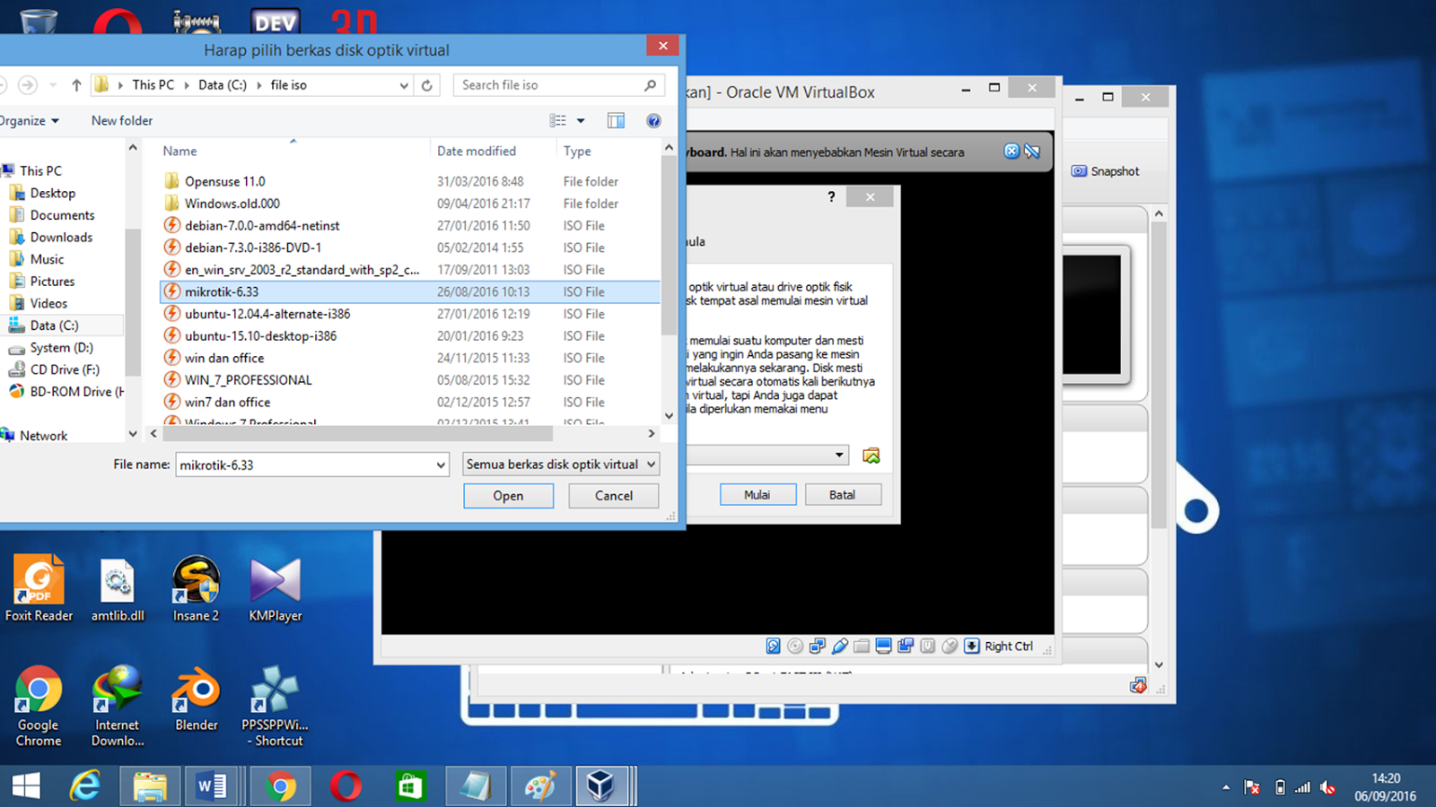The image size is (1436, 807).
Task: Select debian-7.3.0-i386-DVD-1 ISO file
Action: (410, 247)
